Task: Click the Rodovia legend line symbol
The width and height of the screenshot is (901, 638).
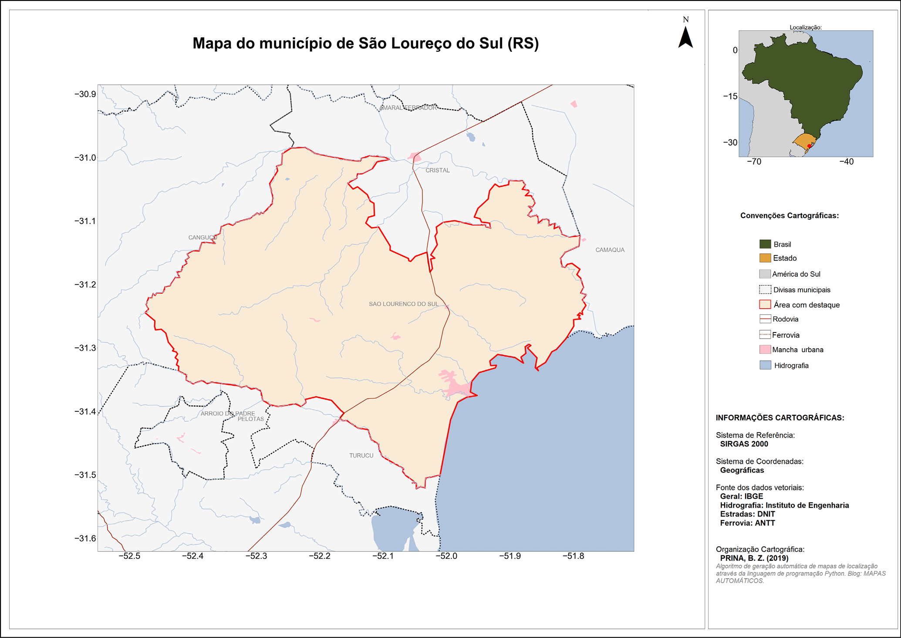Action: pyautogui.click(x=765, y=319)
